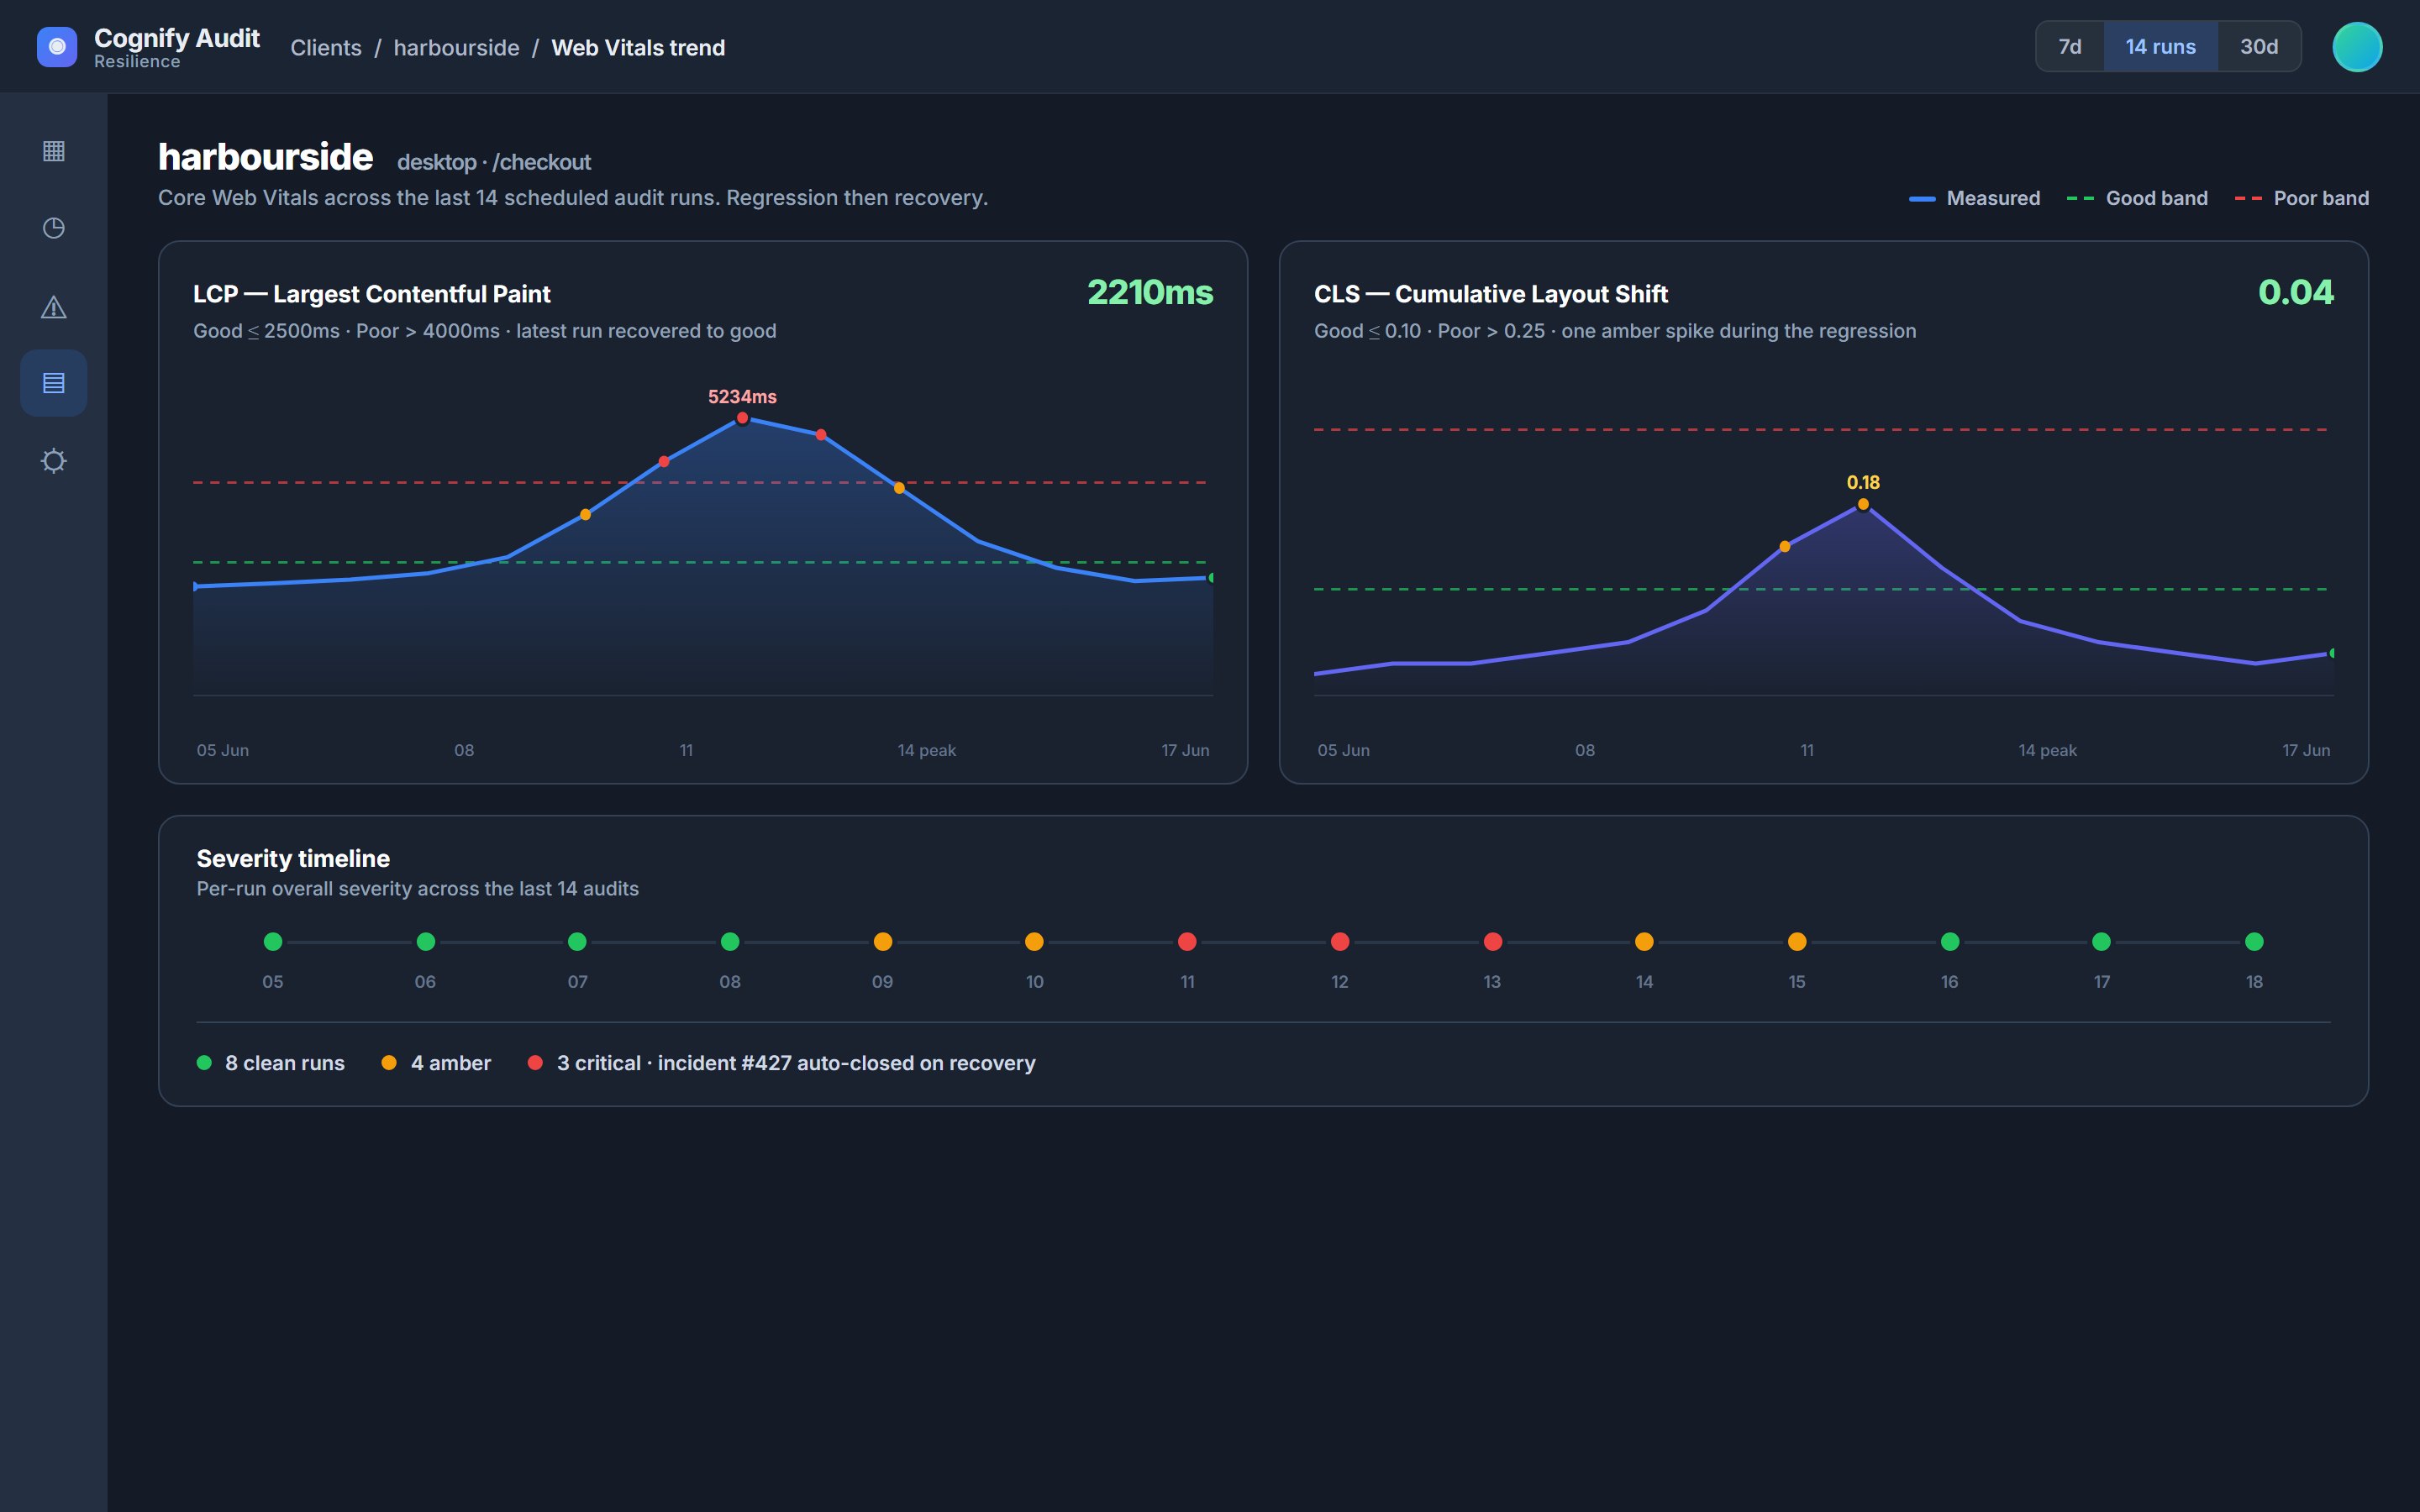Select amber severity dot for run 10
Screen dimensions: 2420x1512
(x=1034, y=941)
